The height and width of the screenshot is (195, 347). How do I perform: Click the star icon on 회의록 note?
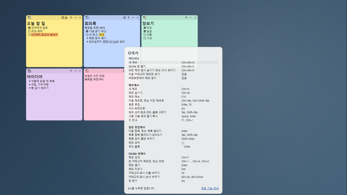click(124, 18)
